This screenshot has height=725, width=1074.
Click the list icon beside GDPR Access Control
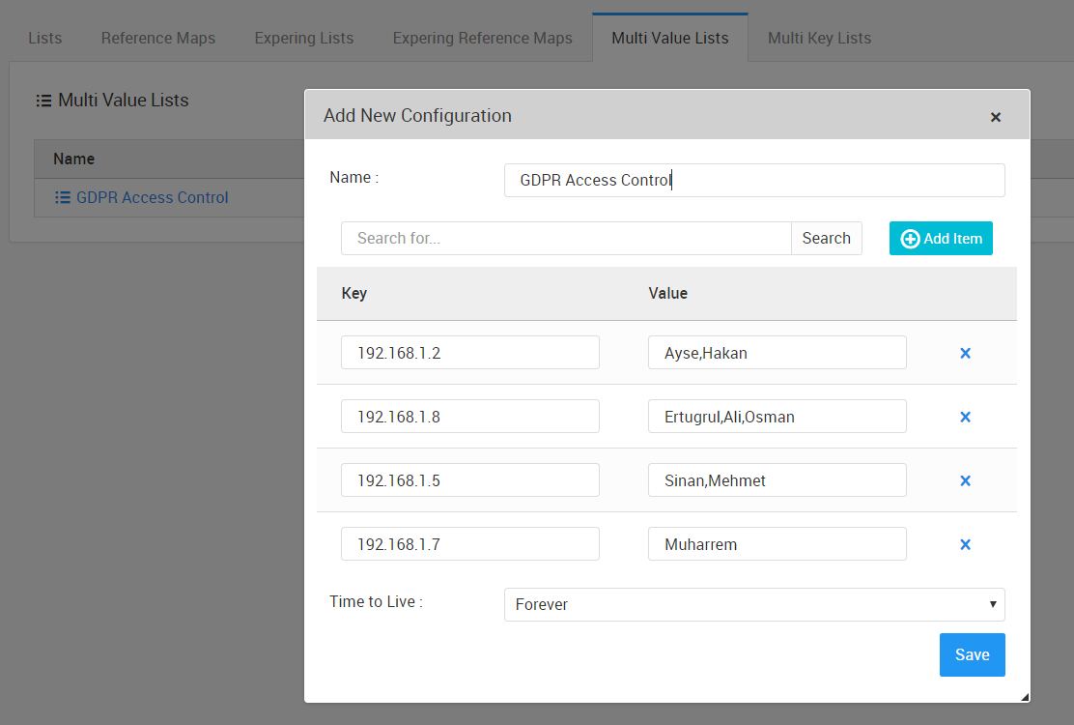[x=63, y=198]
